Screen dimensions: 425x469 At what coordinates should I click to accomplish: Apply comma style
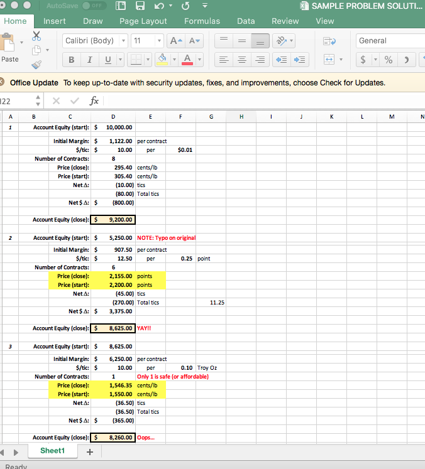tap(406, 60)
